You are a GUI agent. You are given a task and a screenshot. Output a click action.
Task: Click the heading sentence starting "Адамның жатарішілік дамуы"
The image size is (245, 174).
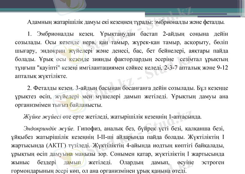[x=126, y=22]
